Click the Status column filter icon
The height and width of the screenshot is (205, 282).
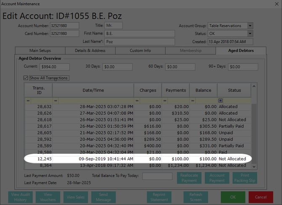click(221, 101)
